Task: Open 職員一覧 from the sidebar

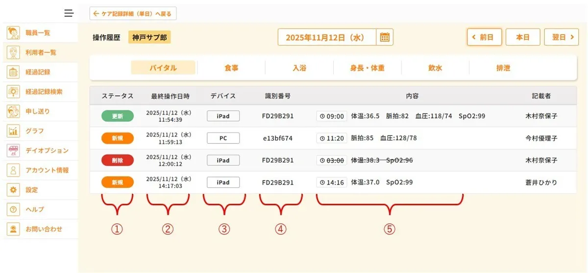Action: [x=38, y=33]
